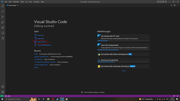Click the remote window indicator in status bar
Screen dimensions: 180x101
[x=2, y=96]
